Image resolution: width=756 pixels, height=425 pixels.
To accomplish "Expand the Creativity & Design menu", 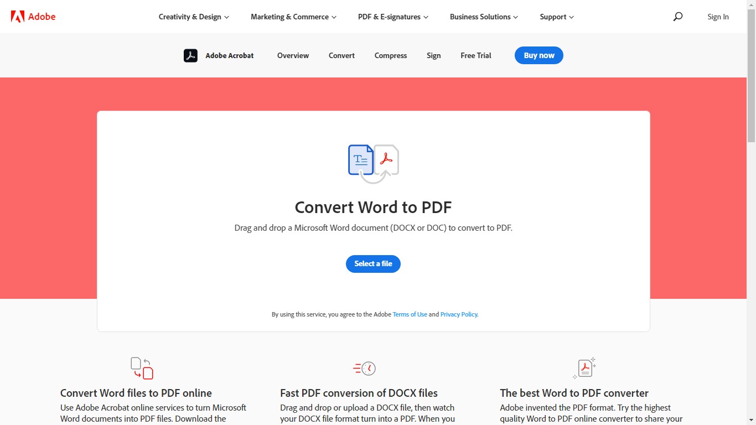I will 194,17.
